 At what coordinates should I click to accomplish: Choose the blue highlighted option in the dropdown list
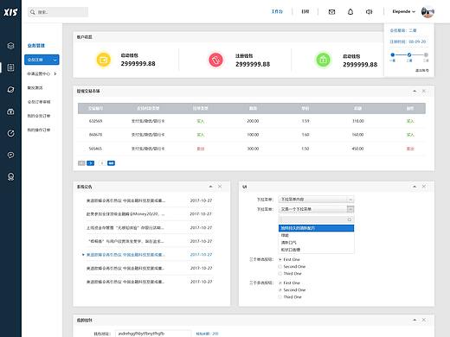(316, 228)
